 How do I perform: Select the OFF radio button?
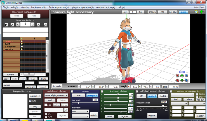click(46, 117)
